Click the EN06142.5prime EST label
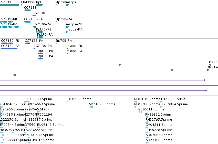Image resolution: width=218 pixels, height=144 pixels. click(50, 125)
